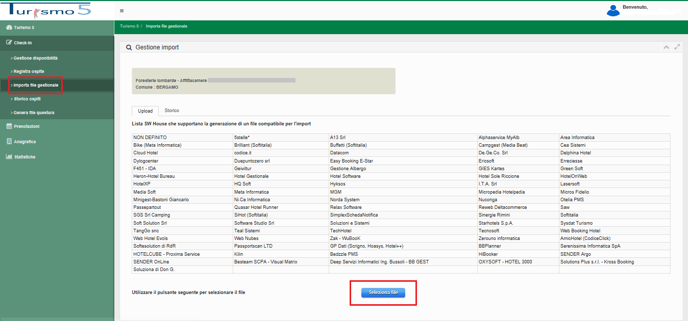Image resolution: width=688 pixels, height=321 pixels.
Task: Click the Turismo 5 dashboard icon in sidebar
Action: point(9,28)
